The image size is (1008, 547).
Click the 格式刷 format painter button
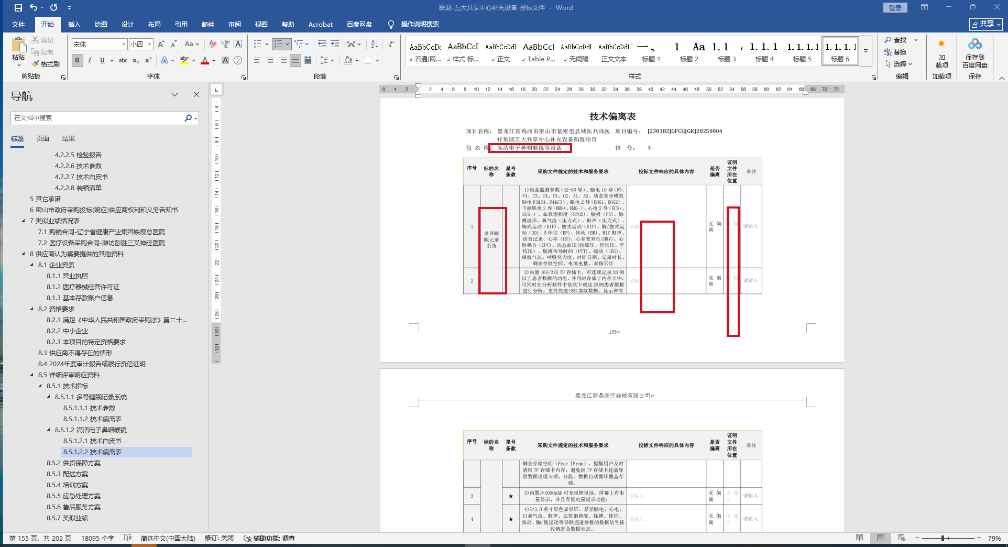coord(46,64)
